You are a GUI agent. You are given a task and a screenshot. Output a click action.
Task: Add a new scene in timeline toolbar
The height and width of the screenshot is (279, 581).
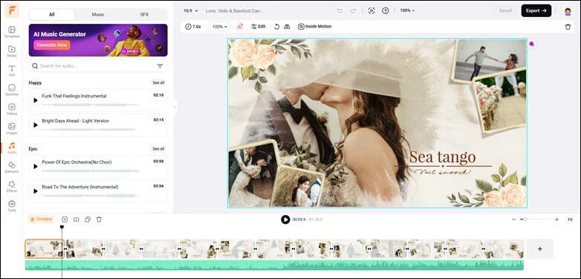point(65,219)
